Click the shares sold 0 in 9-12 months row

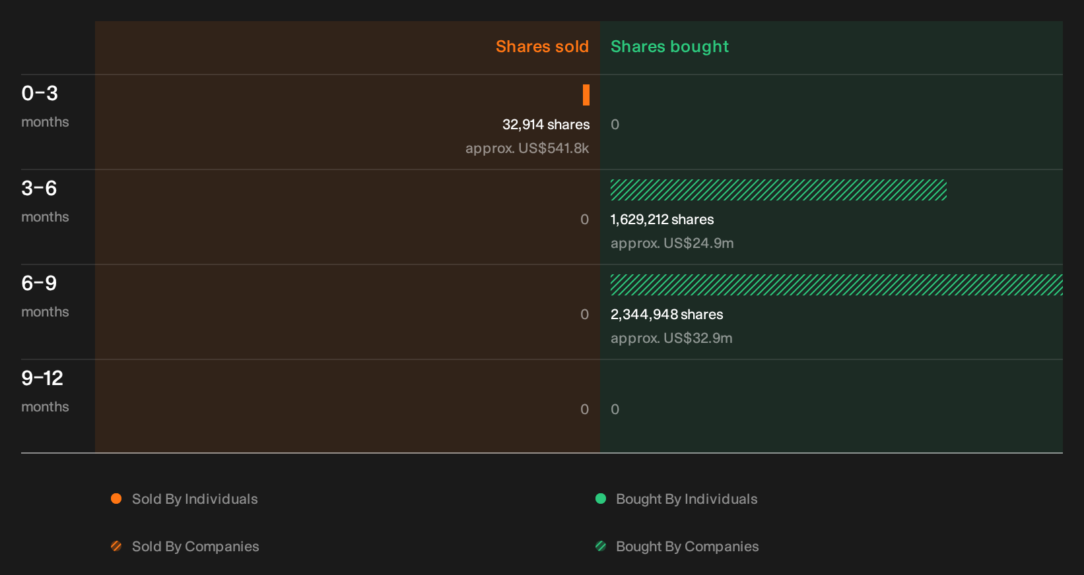pyautogui.click(x=585, y=409)
